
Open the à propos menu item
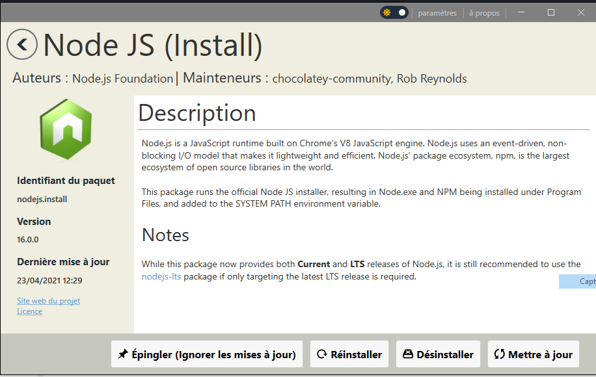click(484, 12)
